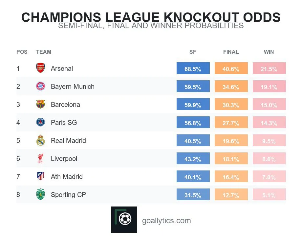Click the POS column header
Screen dimensions: 302x236
pos(22,52)
